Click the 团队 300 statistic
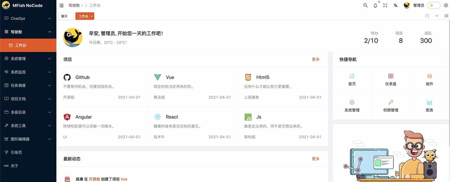Screen dimensions: 450x182 pyautogui.click(x=426, y=37)
